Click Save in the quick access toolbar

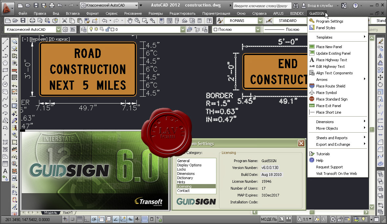36,5
